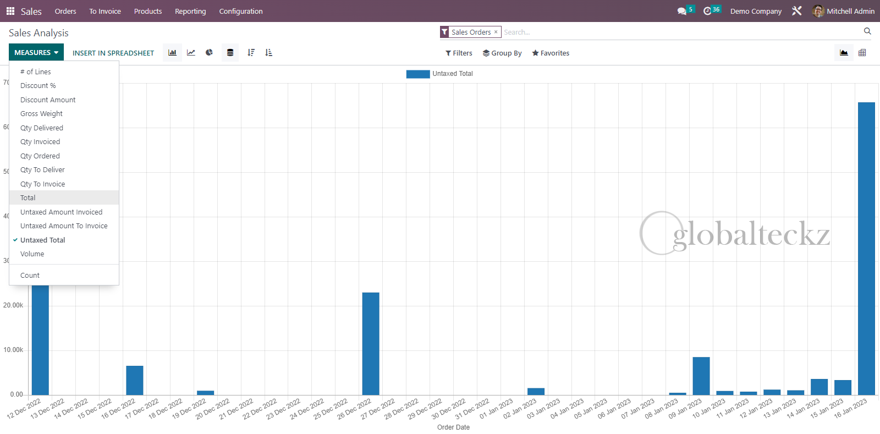Collapse the Measures dropdown
The height and width of the screenshot is (434, 880).
point(36,53)
